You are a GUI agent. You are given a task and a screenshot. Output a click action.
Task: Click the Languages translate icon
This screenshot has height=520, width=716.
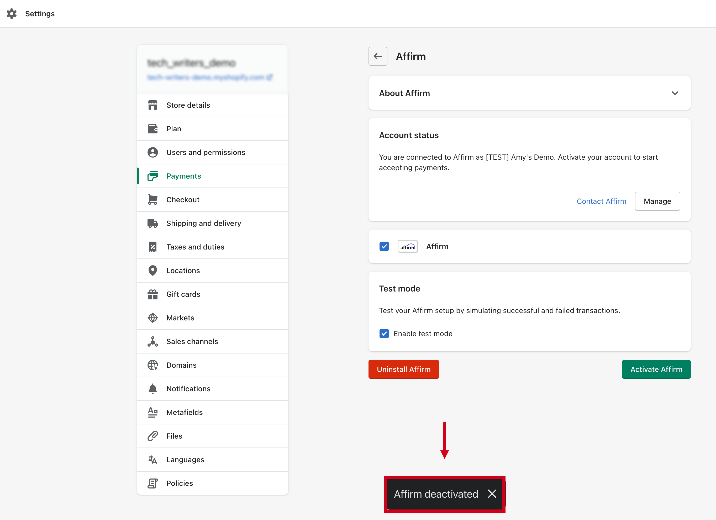[152, 460]
